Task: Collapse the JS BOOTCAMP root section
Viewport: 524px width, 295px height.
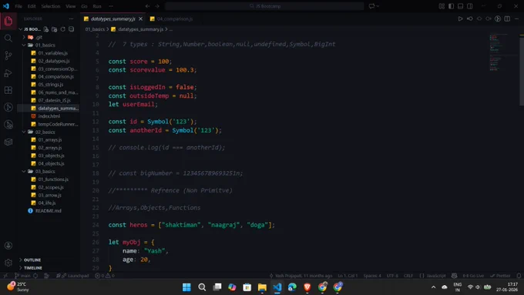Action: pyautogui.click(x=30, y=29)
